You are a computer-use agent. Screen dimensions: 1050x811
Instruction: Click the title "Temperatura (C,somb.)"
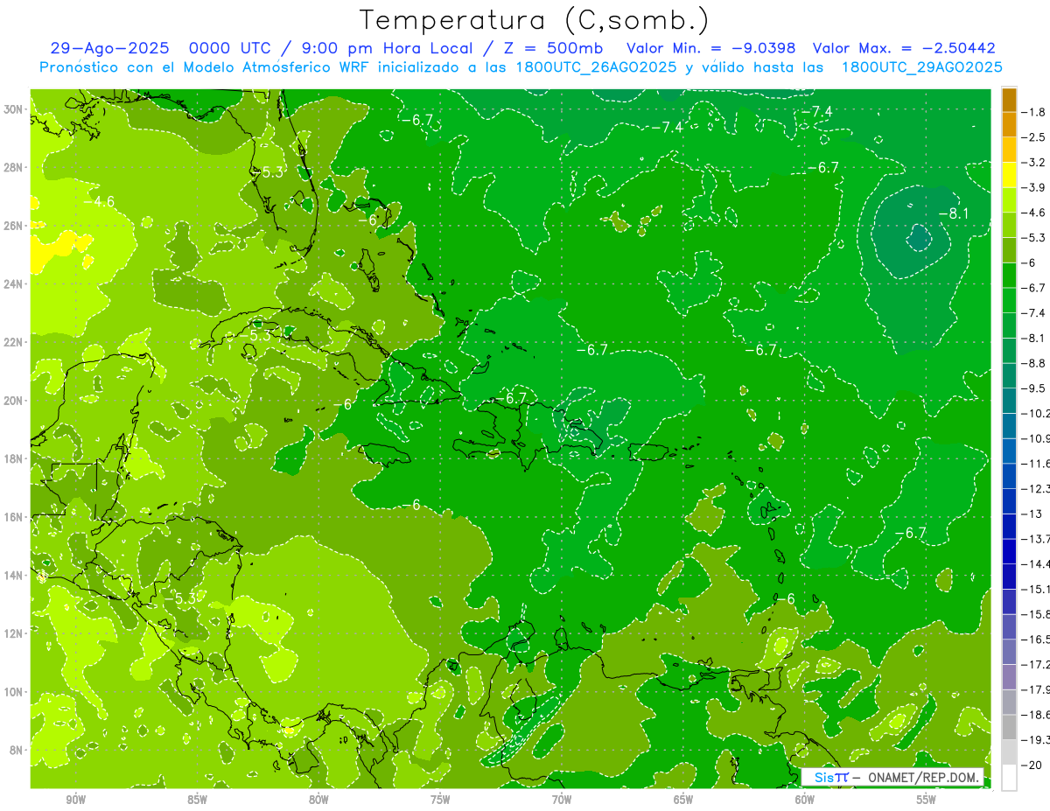click(534, 20)
